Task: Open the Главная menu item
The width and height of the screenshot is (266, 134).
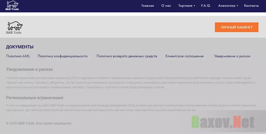Action: tap(148, 6)
